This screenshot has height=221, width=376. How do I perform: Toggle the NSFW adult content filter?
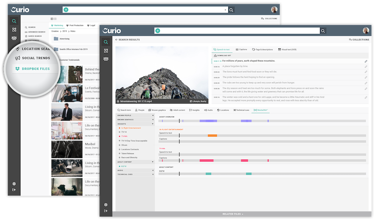pos(123,166)
